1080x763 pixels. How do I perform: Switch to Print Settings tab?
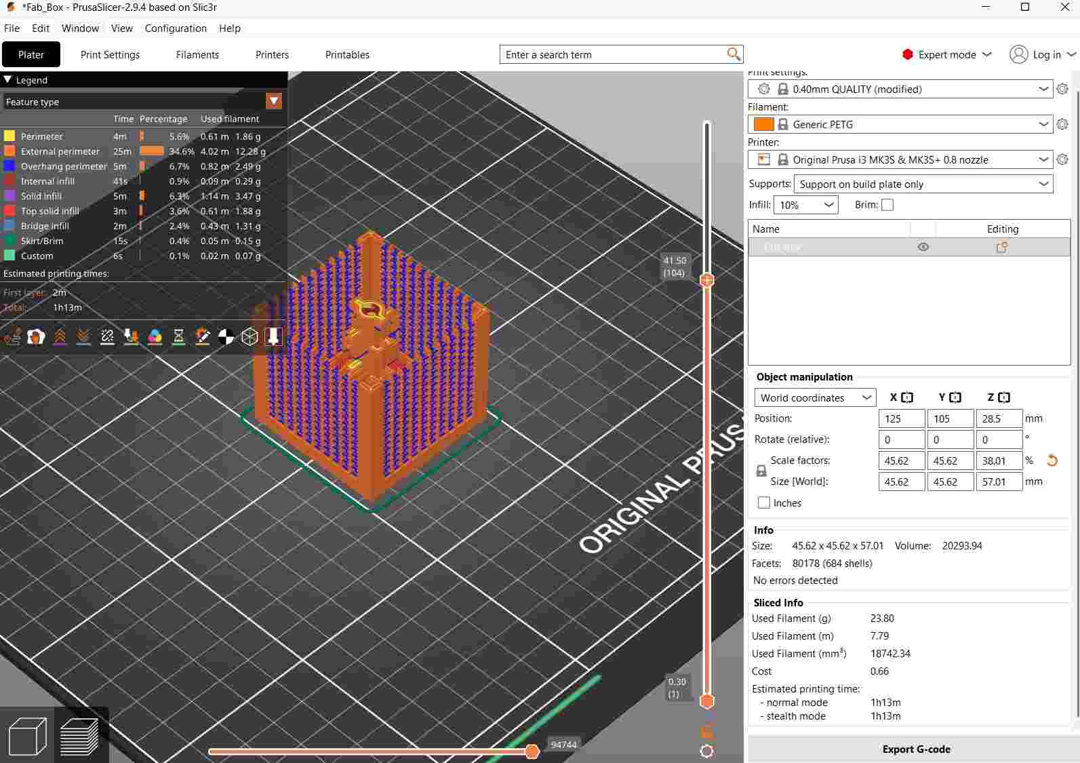tap(110, 54)
